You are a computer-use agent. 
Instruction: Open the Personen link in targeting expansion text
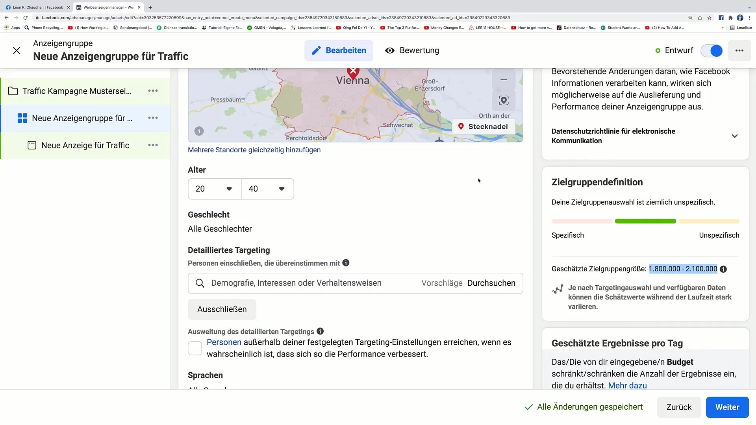pyautogui.click(x=224, y=342)
